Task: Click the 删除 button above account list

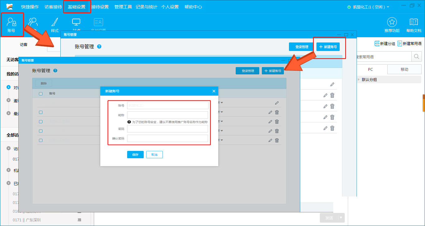Action: coord(44,83)
